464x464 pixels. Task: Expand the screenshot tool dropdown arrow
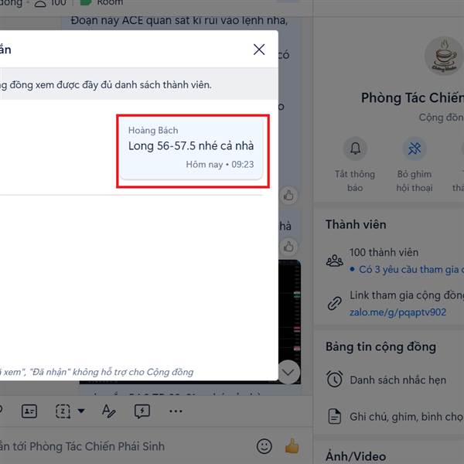click(x=81, y=411)
